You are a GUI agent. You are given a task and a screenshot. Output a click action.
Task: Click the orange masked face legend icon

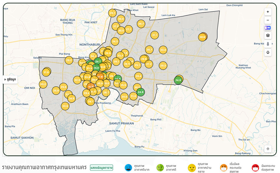pyautogui.click(x=224, y=168)
